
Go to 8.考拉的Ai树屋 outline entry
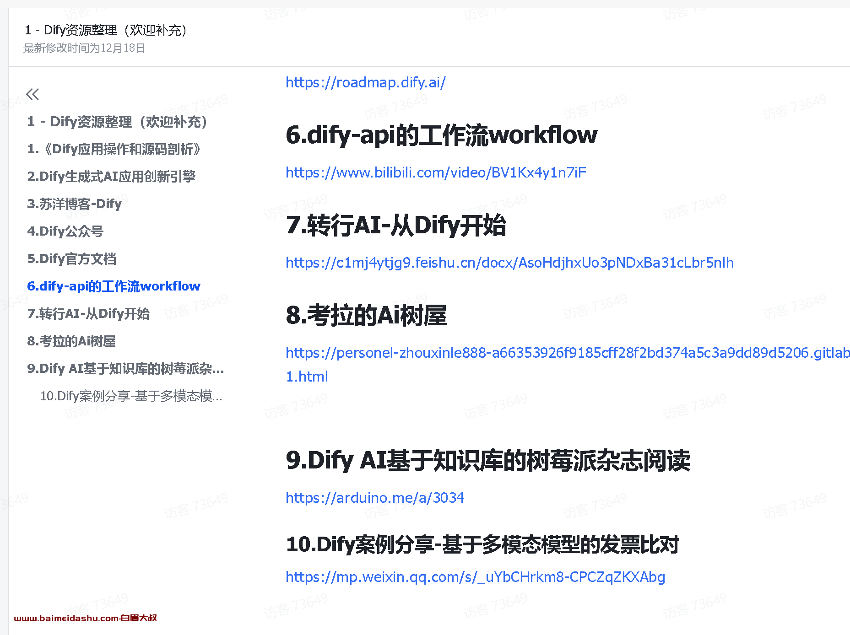tap(71, 341)
